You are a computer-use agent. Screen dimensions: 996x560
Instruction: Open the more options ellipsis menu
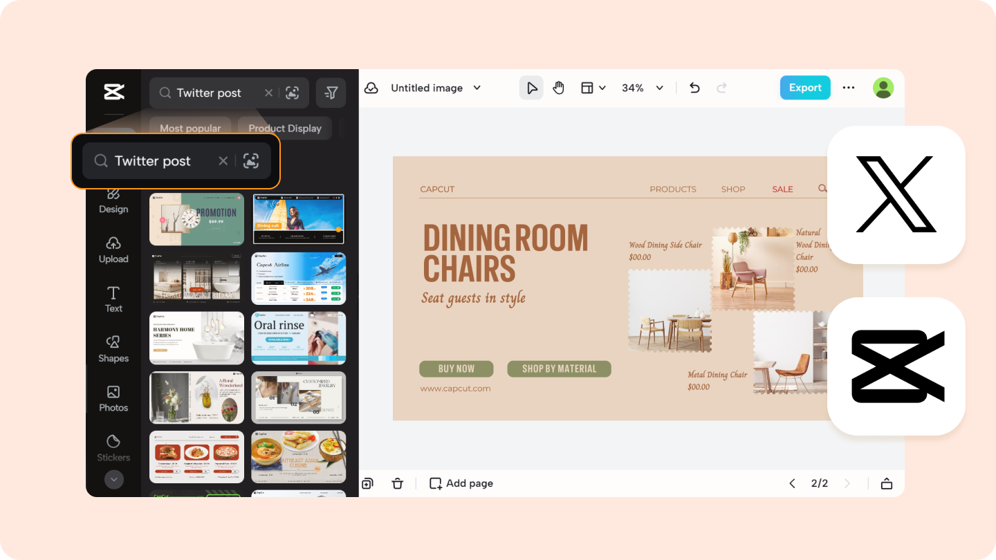(x=849, y=88)
